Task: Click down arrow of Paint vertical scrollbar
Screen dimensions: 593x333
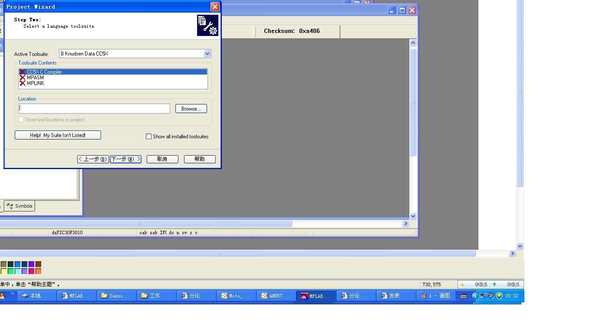Action: (x=520, y=246)
